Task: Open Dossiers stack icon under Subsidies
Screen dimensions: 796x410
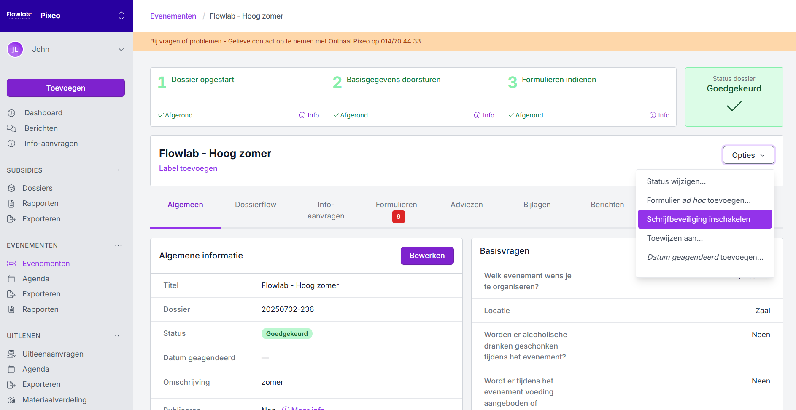Action: point(11,188)
